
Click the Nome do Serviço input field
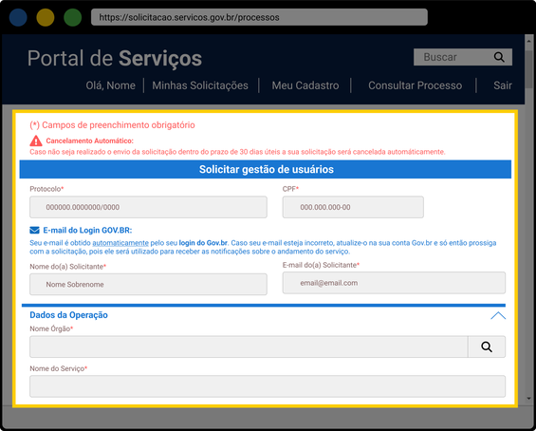coord(268,386)
